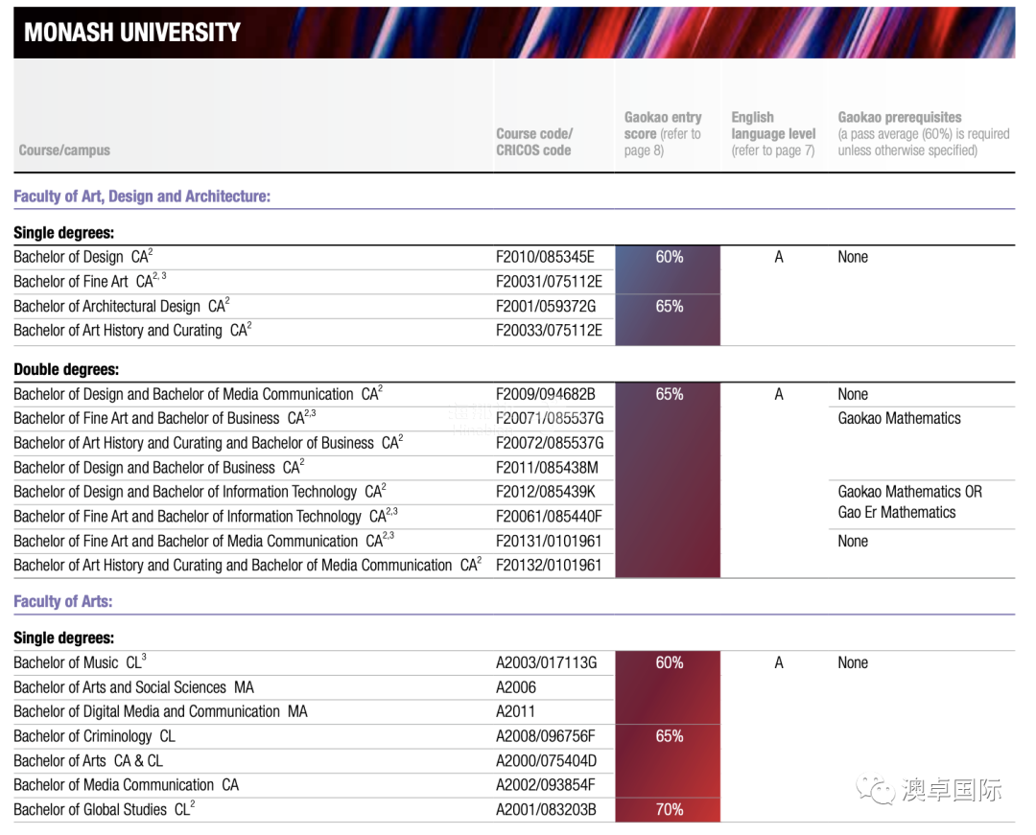1036x835 pixels.
Task: Click the Gaokao entry score column header
Action: [663, 134]
